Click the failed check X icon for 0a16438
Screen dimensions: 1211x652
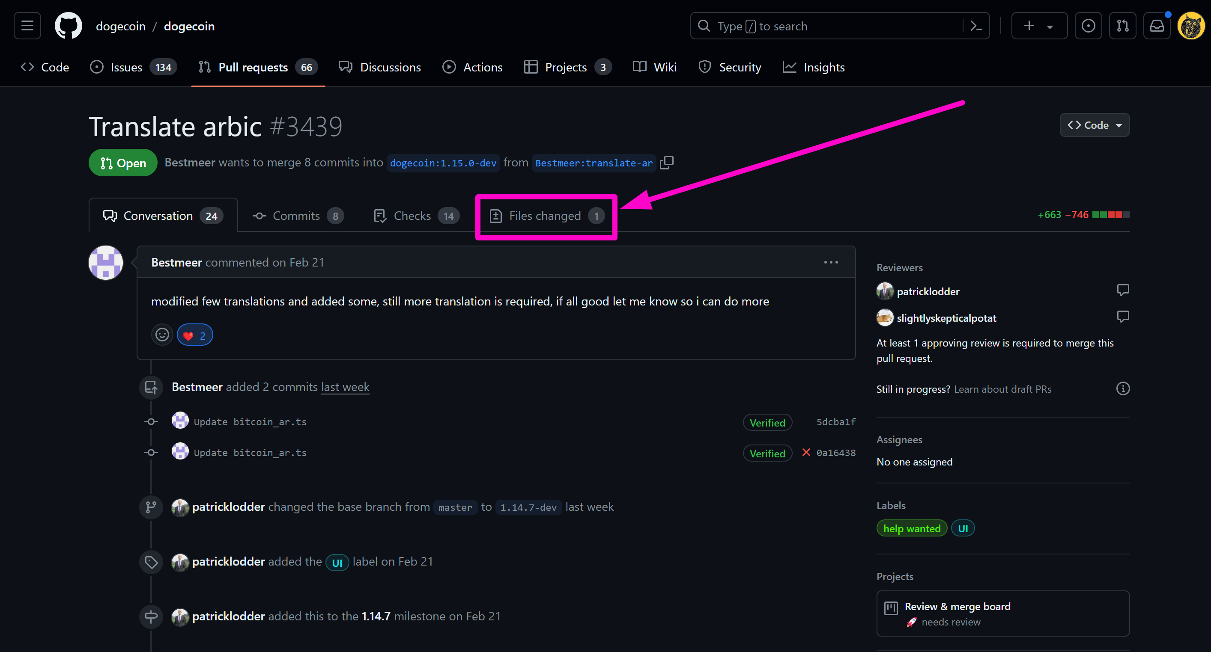806,452
